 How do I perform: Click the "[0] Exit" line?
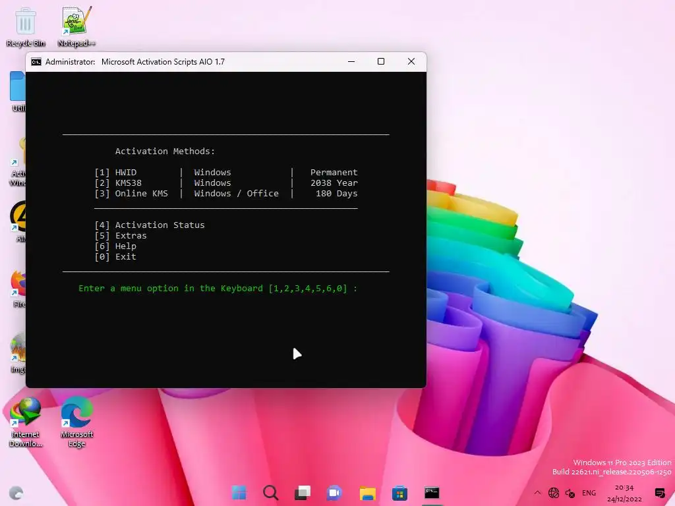pyautogui.click(x=115, y=257)
